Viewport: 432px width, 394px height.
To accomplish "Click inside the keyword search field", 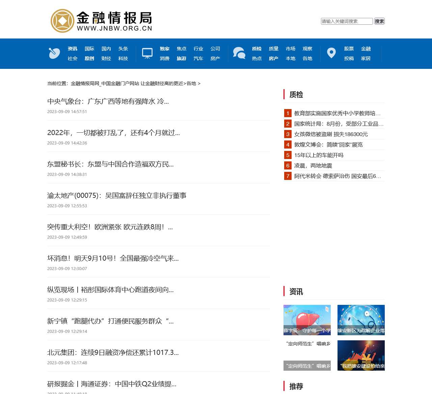I will pos(347,21).
